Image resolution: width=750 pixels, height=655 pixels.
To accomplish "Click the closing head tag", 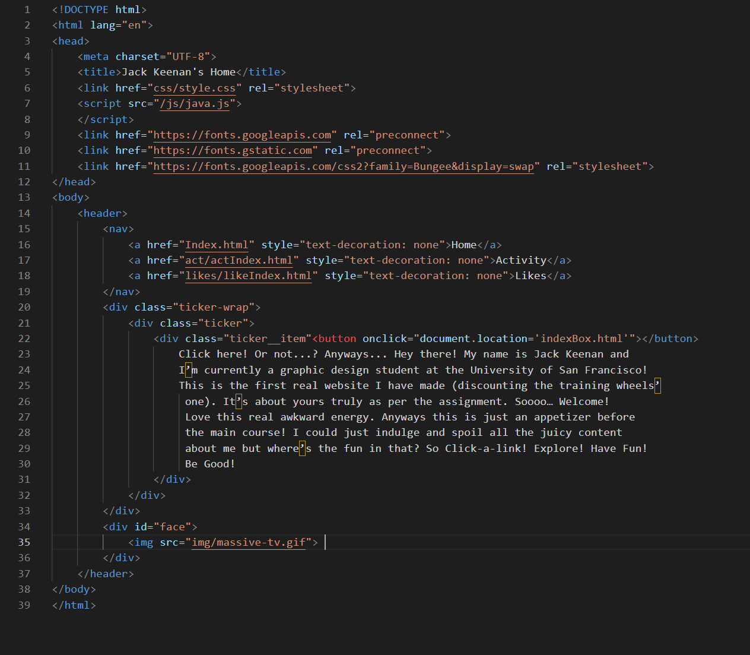I will pyautogui.click(x=74, y=182).
